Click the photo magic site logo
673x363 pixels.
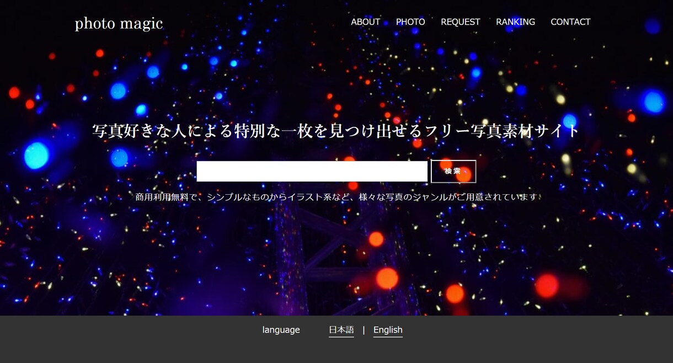click(x=119, y=23)
